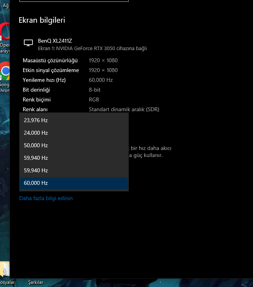Click the BenQ XL2411Z monitor icon
This screenshot has height=287, width=253.
click(x=28, y=43)
